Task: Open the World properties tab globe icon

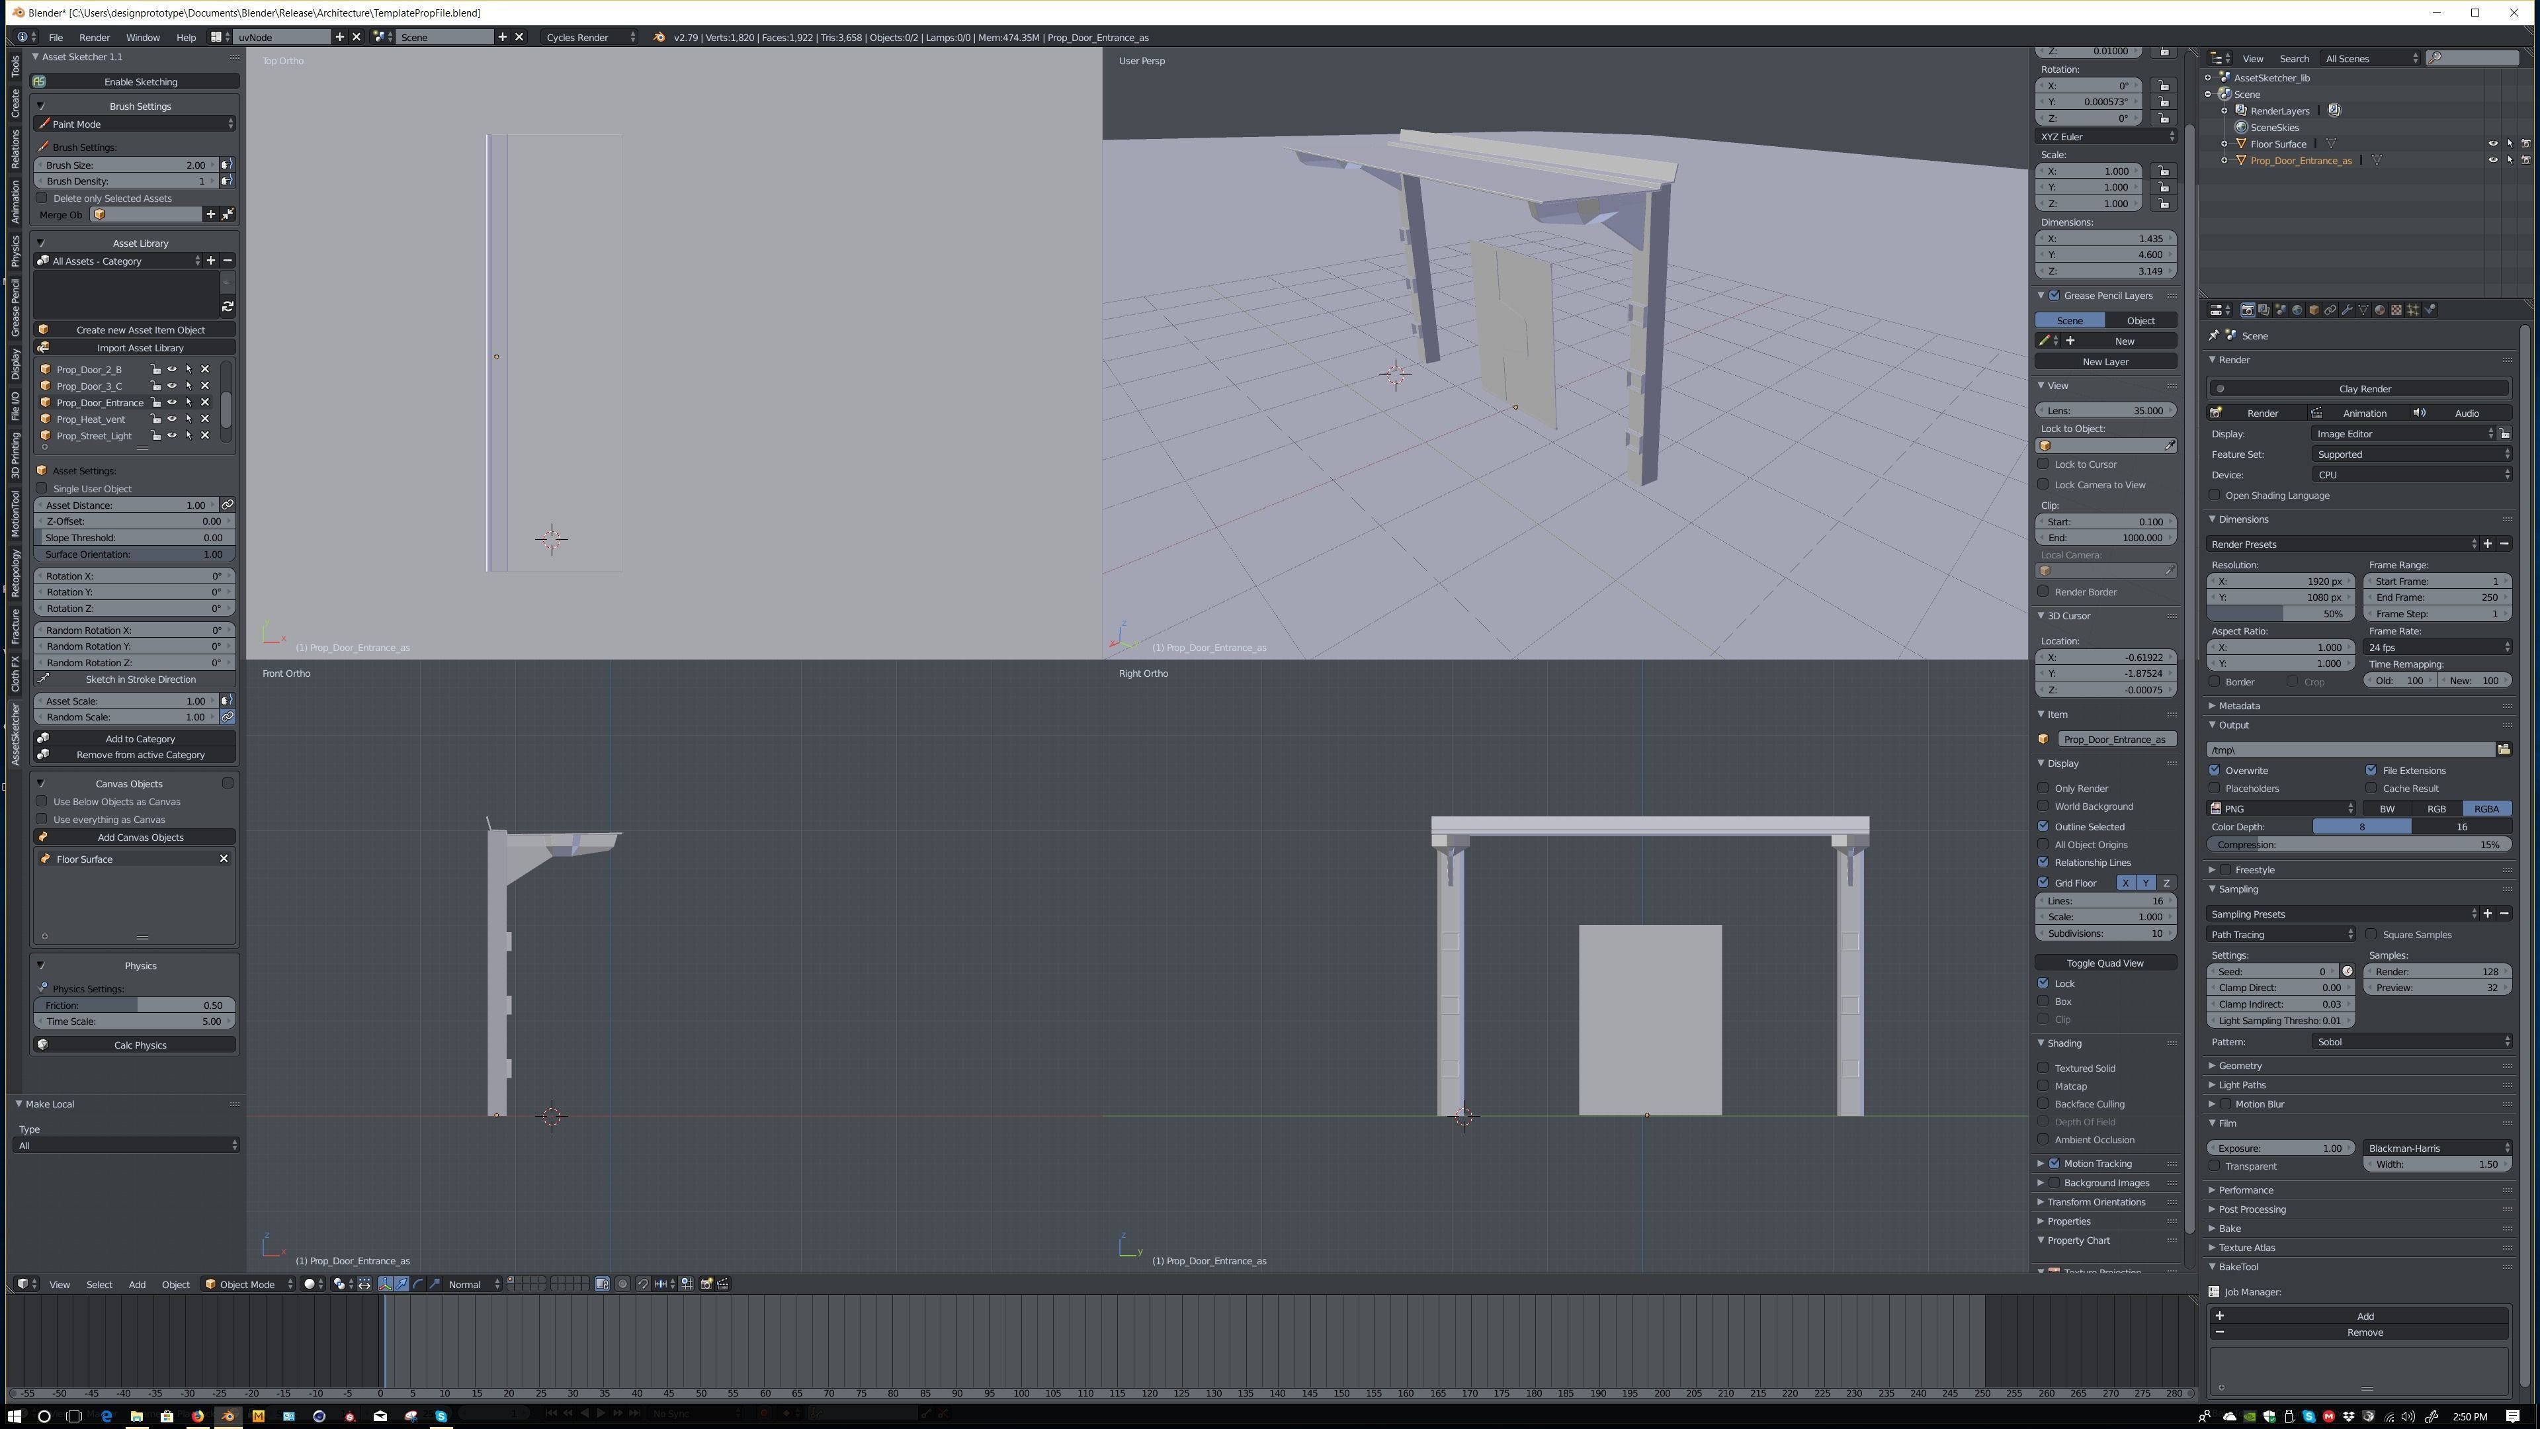Action: 2297,310
